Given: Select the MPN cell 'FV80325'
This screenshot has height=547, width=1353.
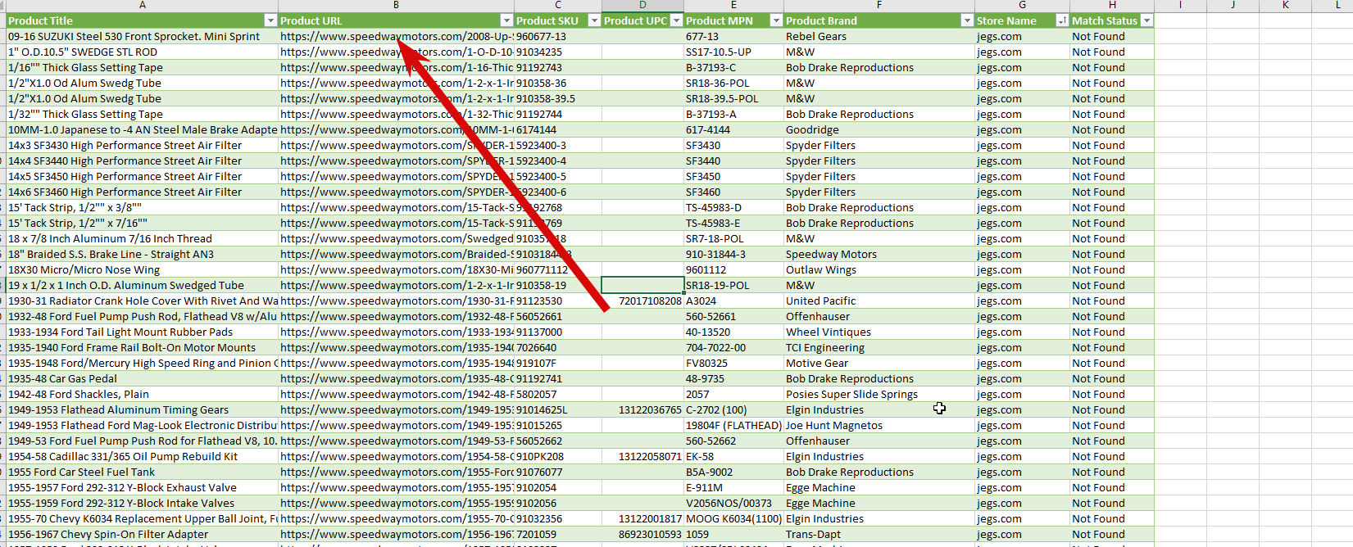Looking at the screenshot, I should [x=733, y=363].
